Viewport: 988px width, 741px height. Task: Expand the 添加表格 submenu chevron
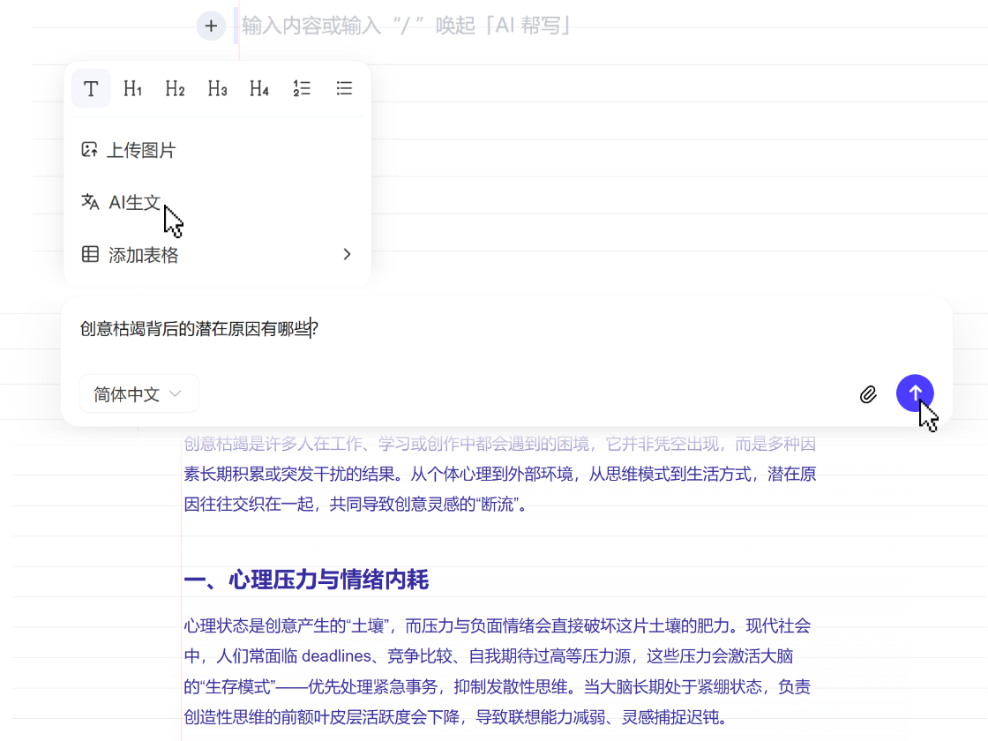(347, 254)
